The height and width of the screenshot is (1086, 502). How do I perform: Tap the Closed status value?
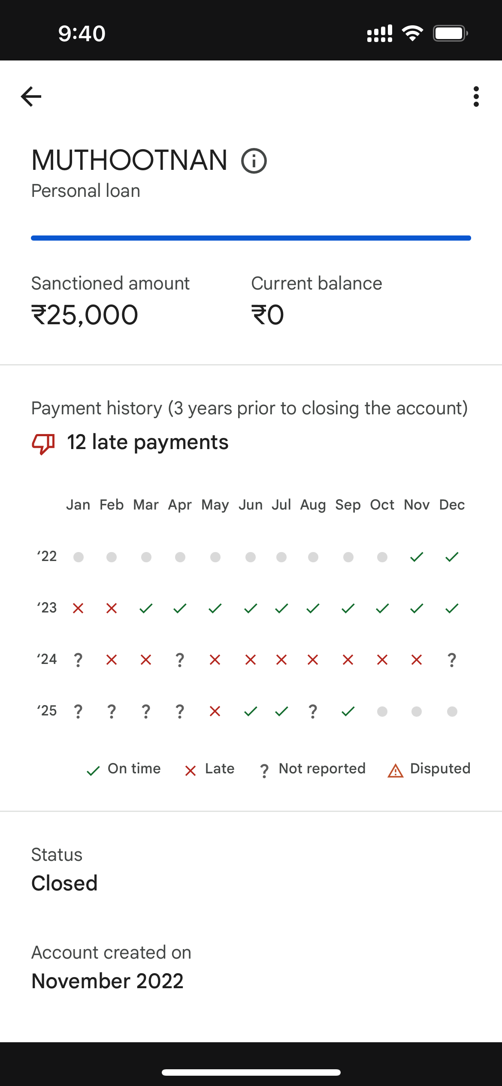[64, 883]
